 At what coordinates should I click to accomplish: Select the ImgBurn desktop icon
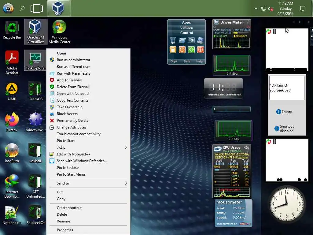12,153
